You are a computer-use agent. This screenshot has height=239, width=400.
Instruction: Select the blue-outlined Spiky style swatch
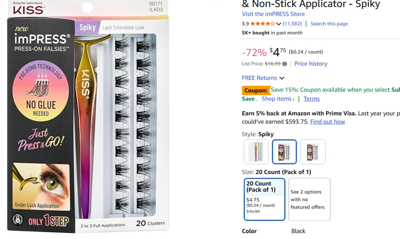tap(284, 152)
